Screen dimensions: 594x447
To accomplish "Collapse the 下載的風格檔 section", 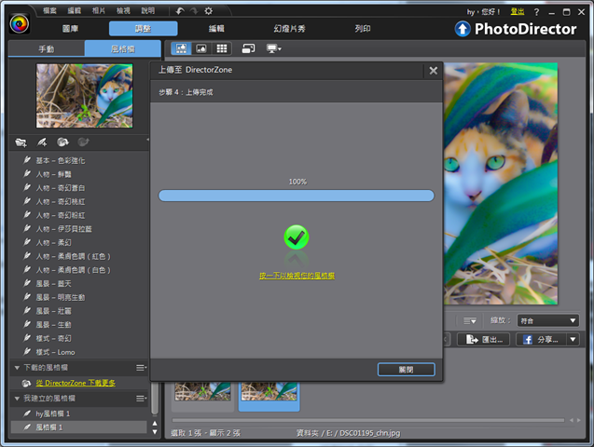I will (x=17, y=368).
